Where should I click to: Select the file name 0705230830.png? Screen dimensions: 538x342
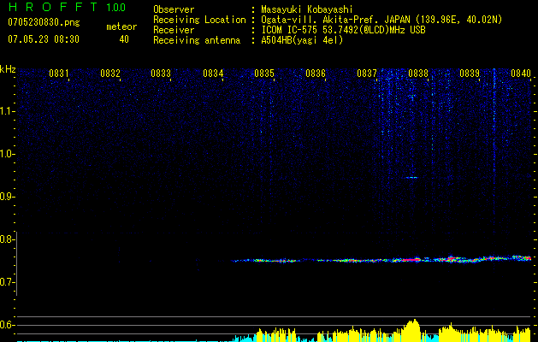point(44,22)
